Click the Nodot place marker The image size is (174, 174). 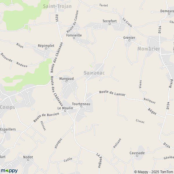[x=28, y=160]
